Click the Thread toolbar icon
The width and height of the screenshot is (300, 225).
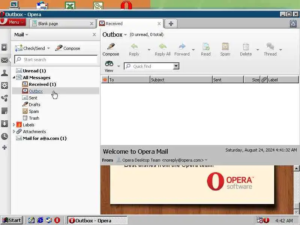pyautogui.click(x=270, y=49)
